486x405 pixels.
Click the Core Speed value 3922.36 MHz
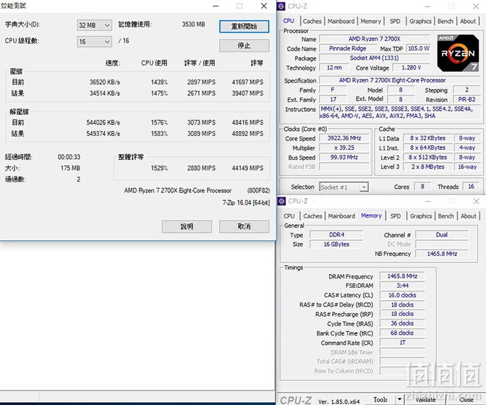coord(344,138)
